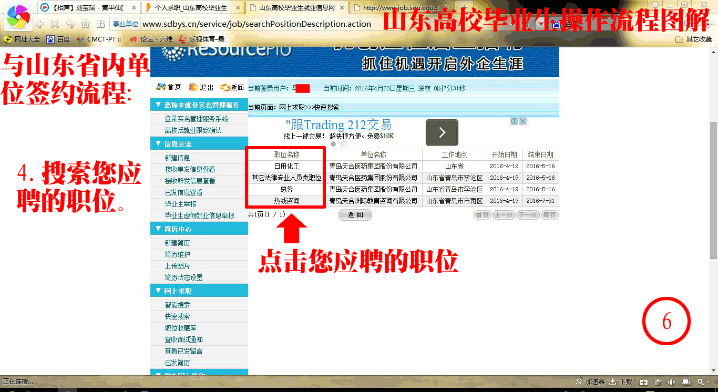Close the 山东高校毕业生就业信息网 tab
Screen dimensions: 718x392
[343, 8]
